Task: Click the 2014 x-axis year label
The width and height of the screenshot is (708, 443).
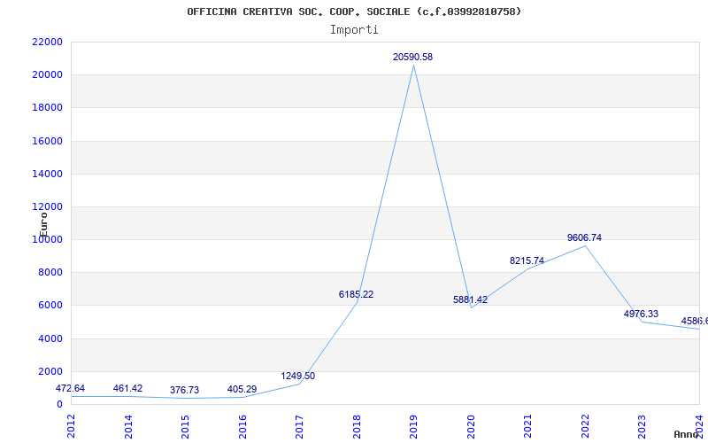Action: pos(128,426)
